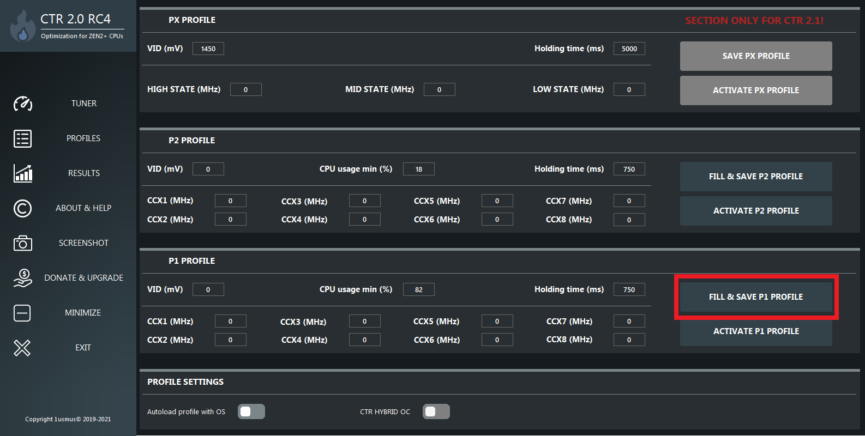Select the EXIT menu label

coord(83,348)
